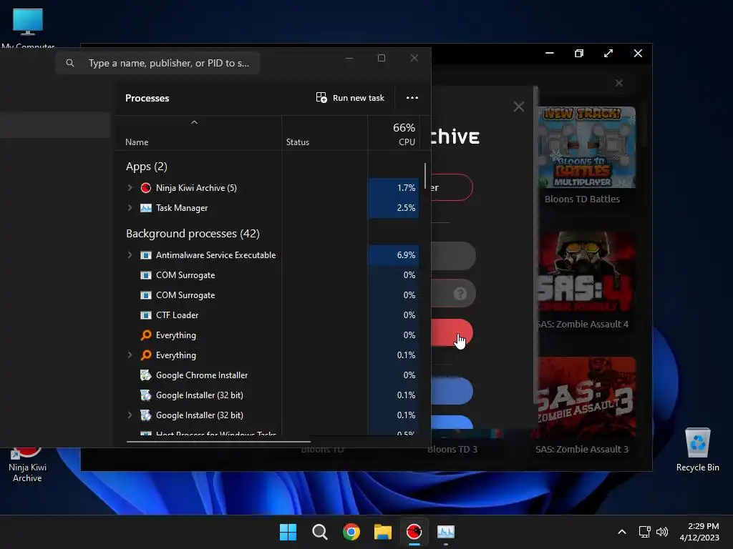Image resolution: width=733 pixels, height=549 pixels.
Task: Click the question mark help icon
Action: click(x=460, y=294)
